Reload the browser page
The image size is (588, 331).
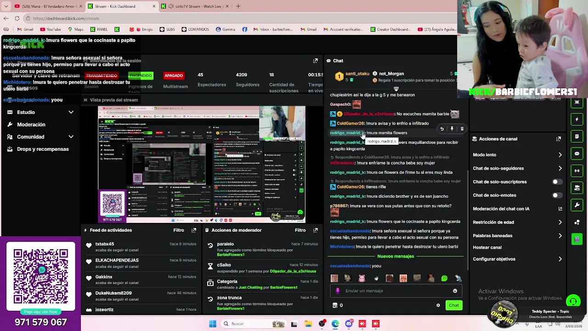coord(17,18)
